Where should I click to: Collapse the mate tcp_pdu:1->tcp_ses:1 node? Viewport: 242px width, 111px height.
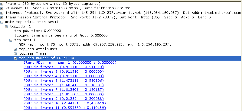pos(2,22)
